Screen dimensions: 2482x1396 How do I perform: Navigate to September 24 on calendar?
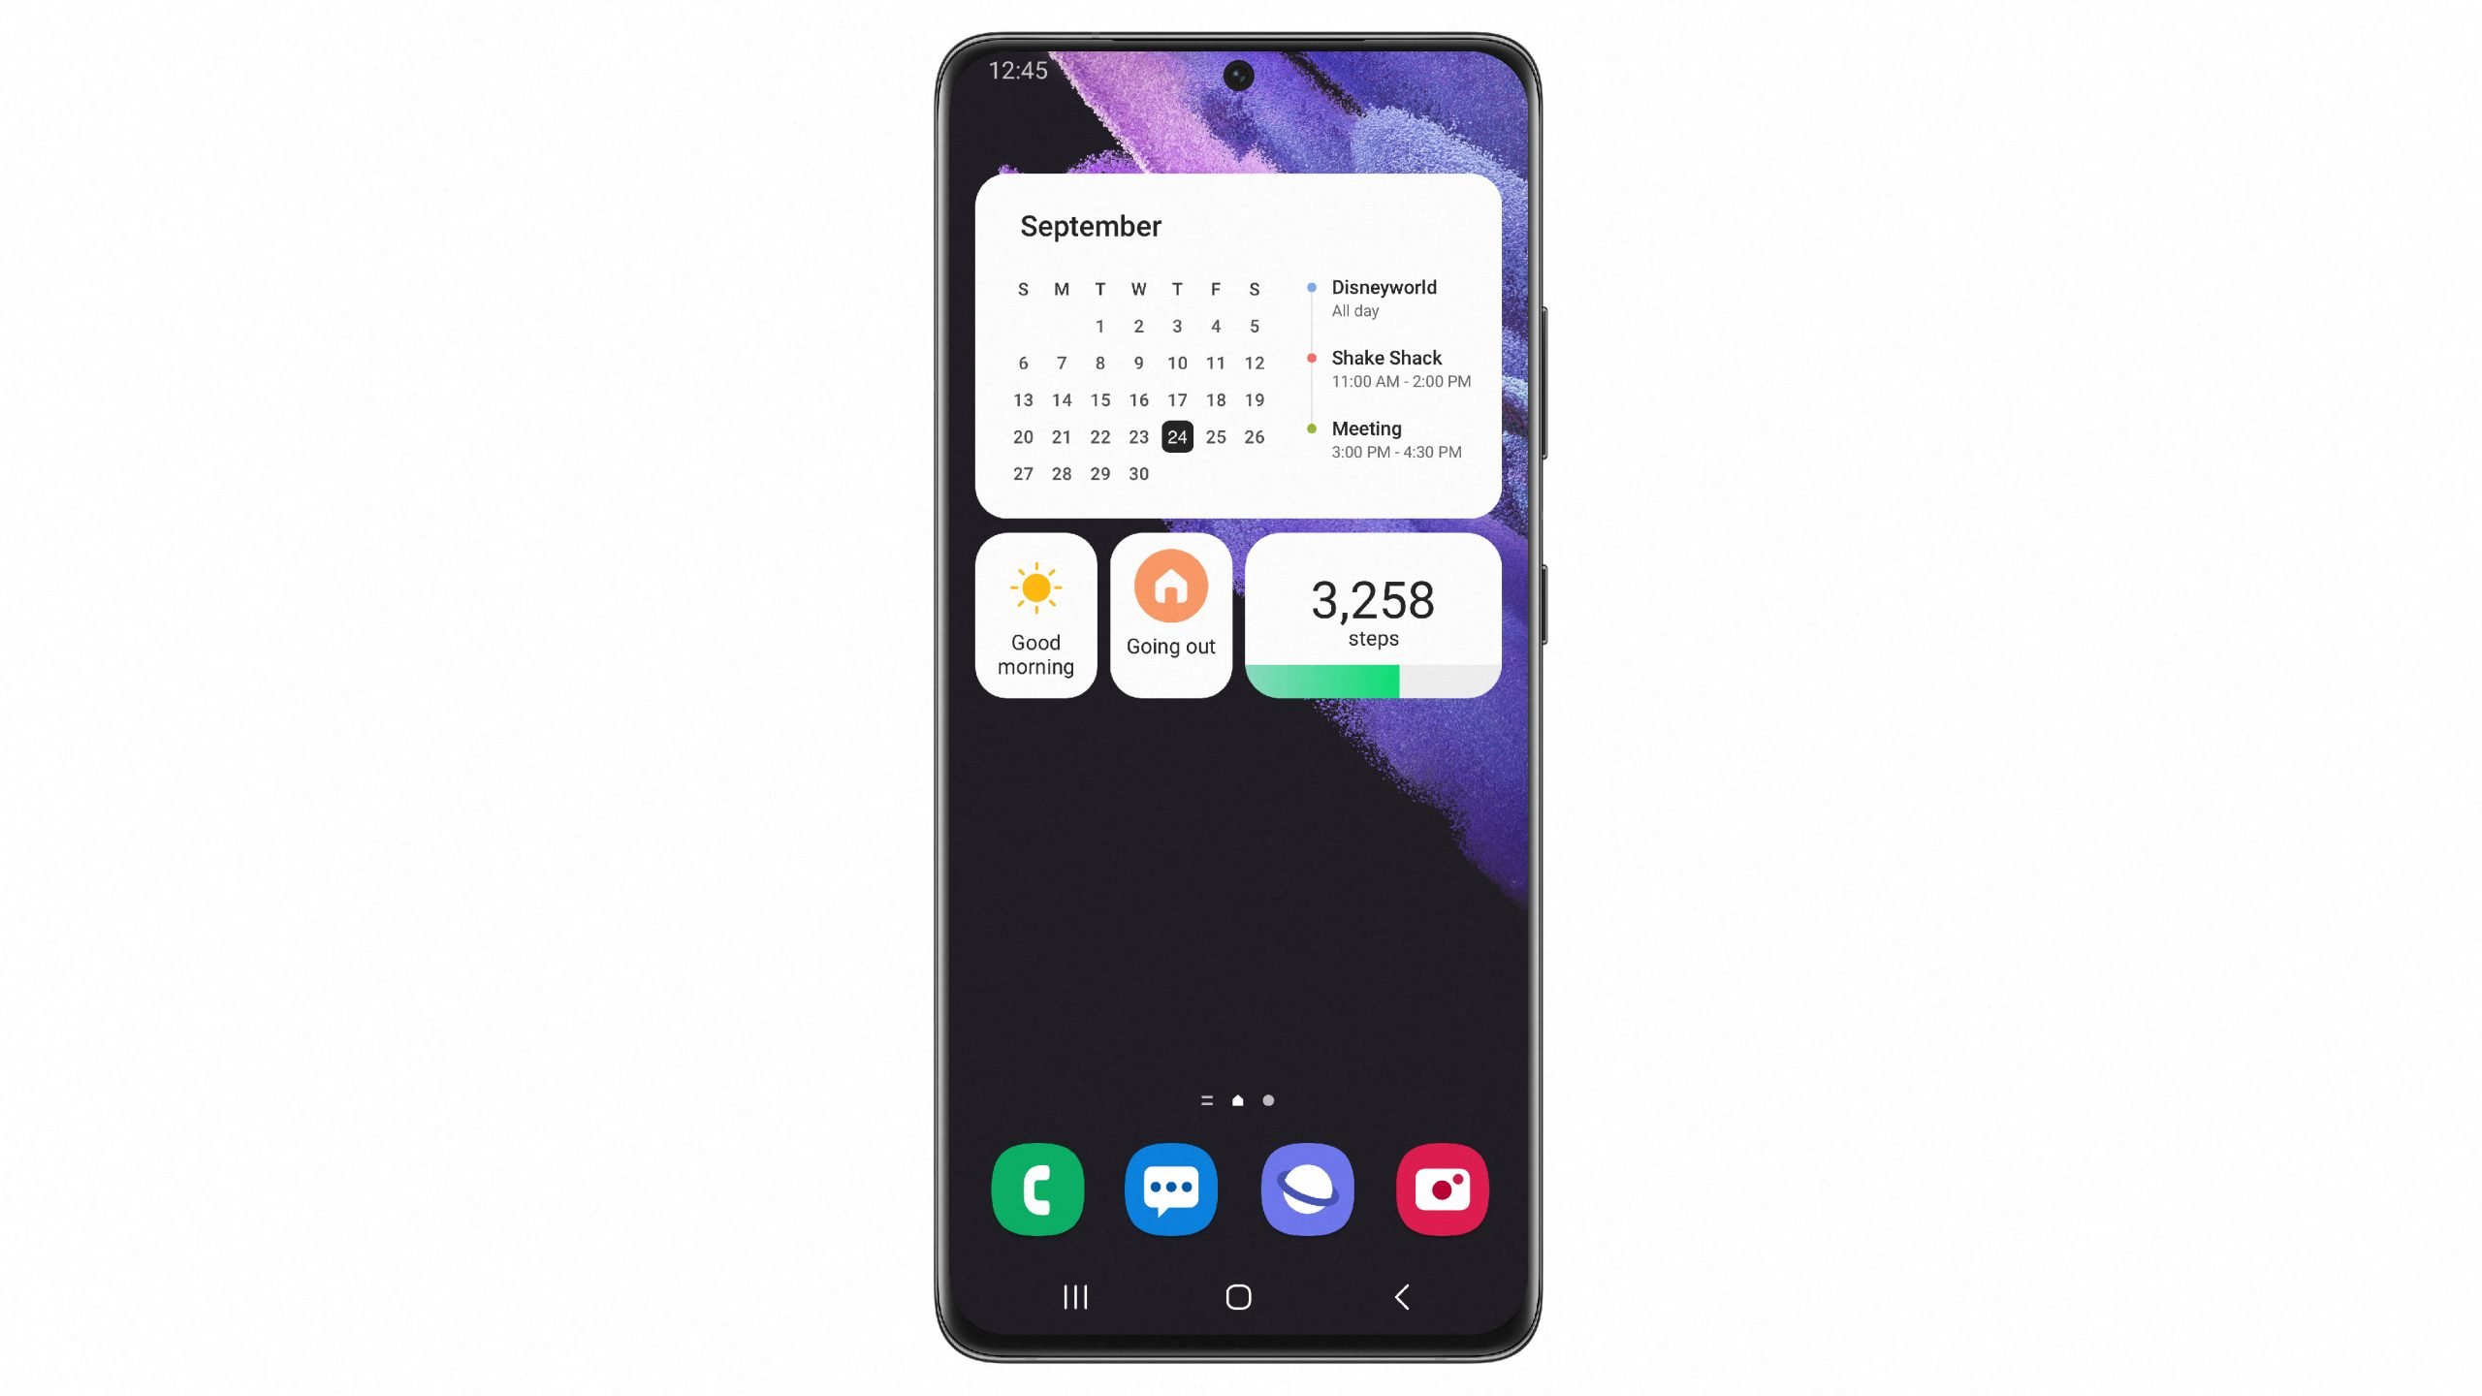tap(1176, 436)
